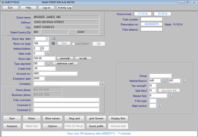Click the Source code lookup magnifier
The width and height of the screenshot is (198, 137).
coord(183,81)
